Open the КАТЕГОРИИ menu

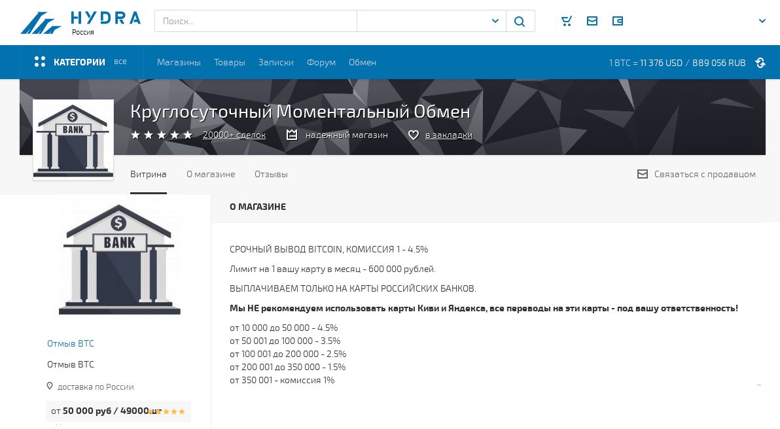pos(79,62)
